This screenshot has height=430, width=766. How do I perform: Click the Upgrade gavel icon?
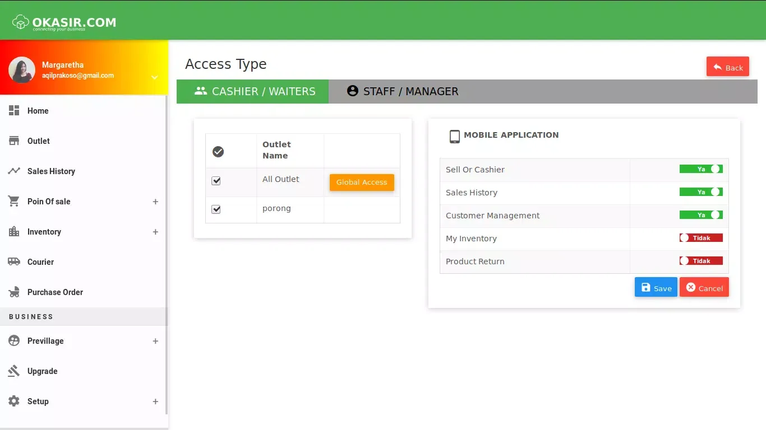click(x=14, y=371)
